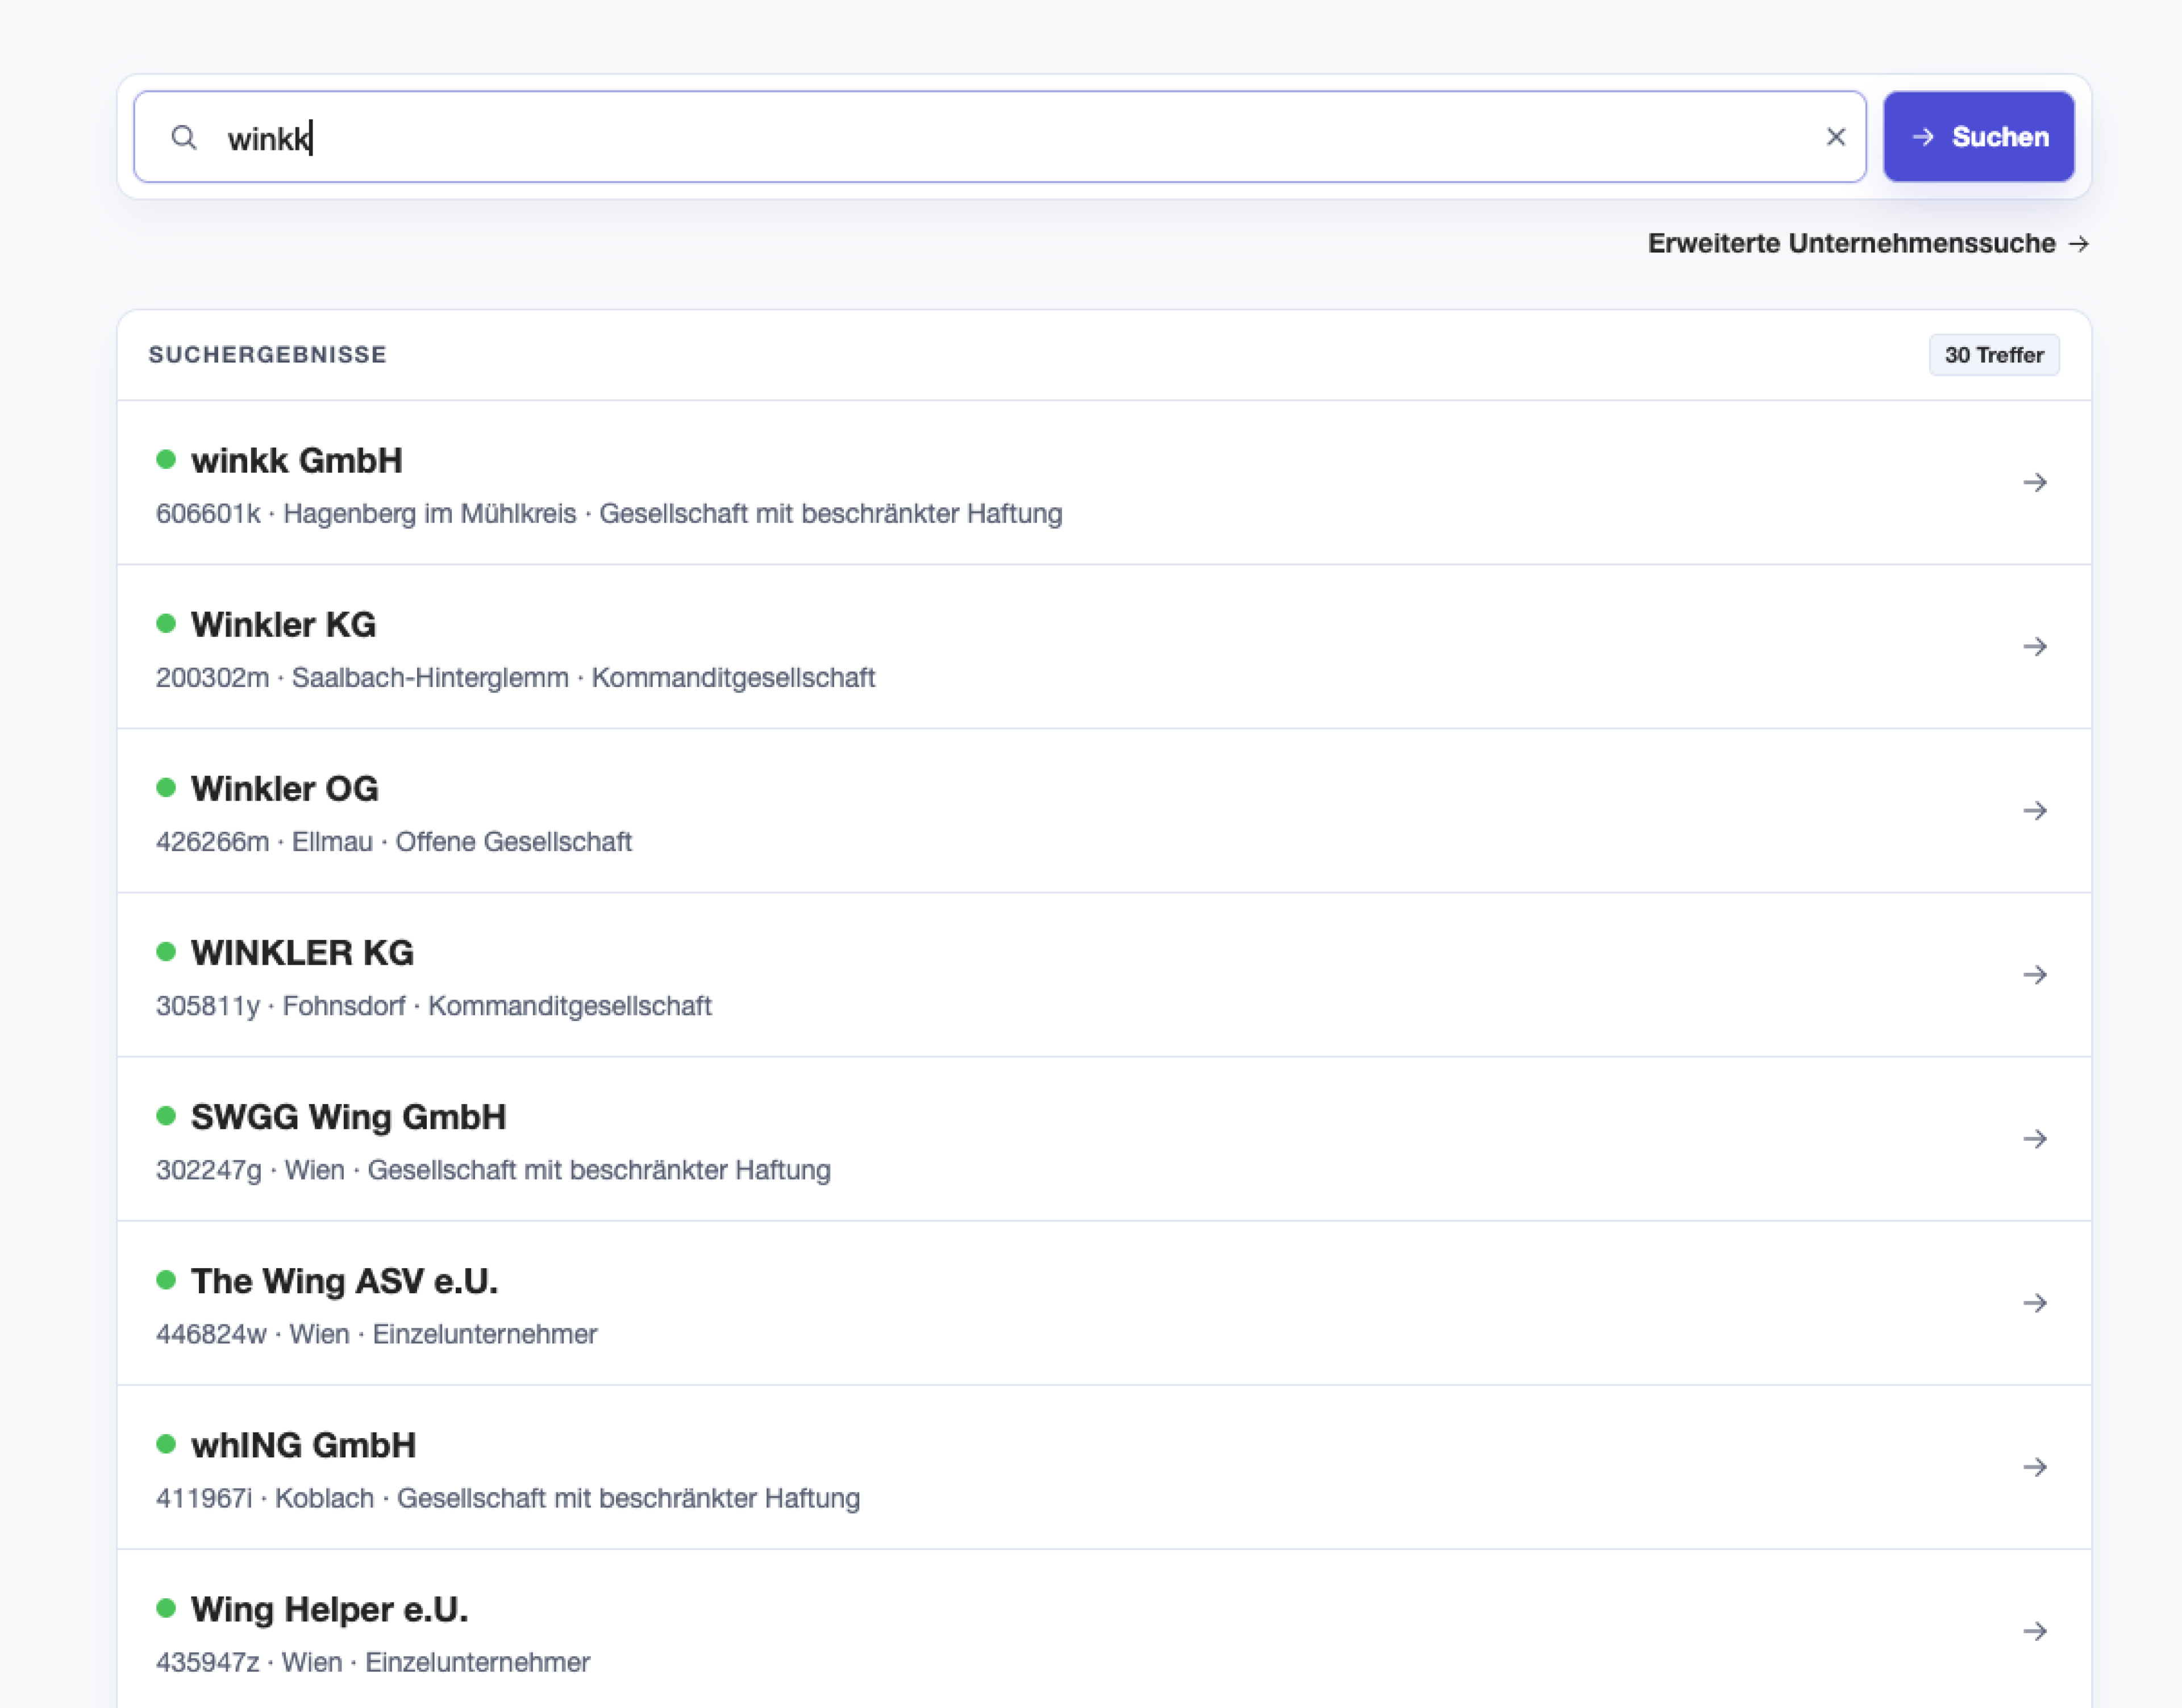Click green status dot beside WINKLER KG Fohnsdorf
Image resolution: width=2182 pixels, height=1708 pixels.
click(166, 952)
